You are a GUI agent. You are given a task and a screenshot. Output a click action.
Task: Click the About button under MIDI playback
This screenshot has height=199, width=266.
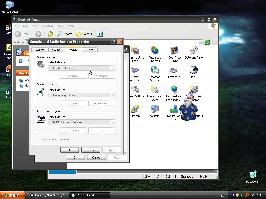[x=102, y=130]
